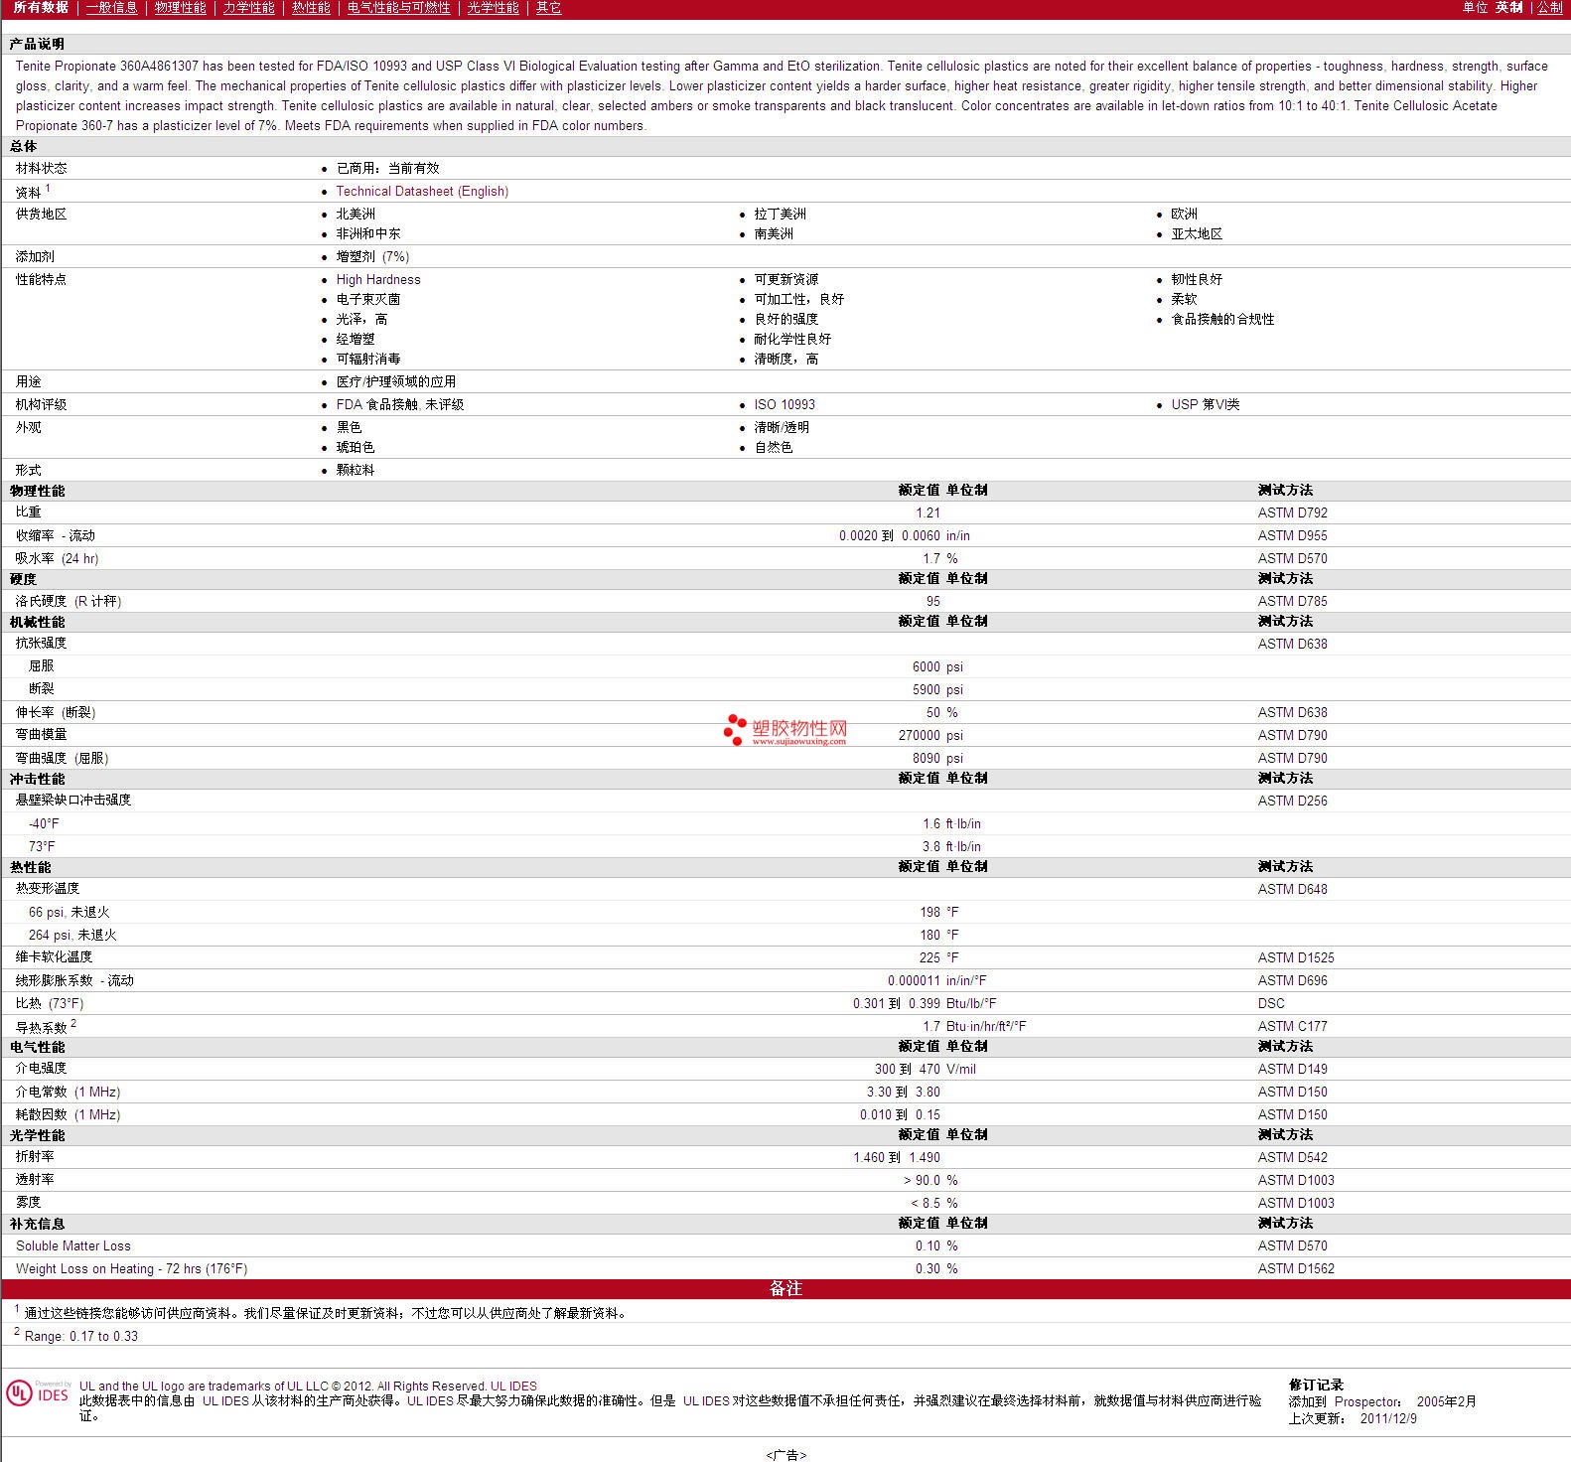
Task: Open the 其它 tab
Action: (x=549, y=7)
